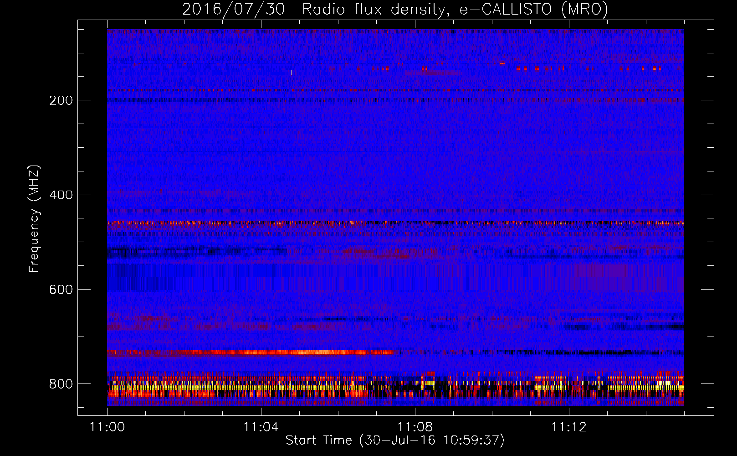The image size is (737, 456).
Task: Click the 800 frequency tick label
Action: 61,384
